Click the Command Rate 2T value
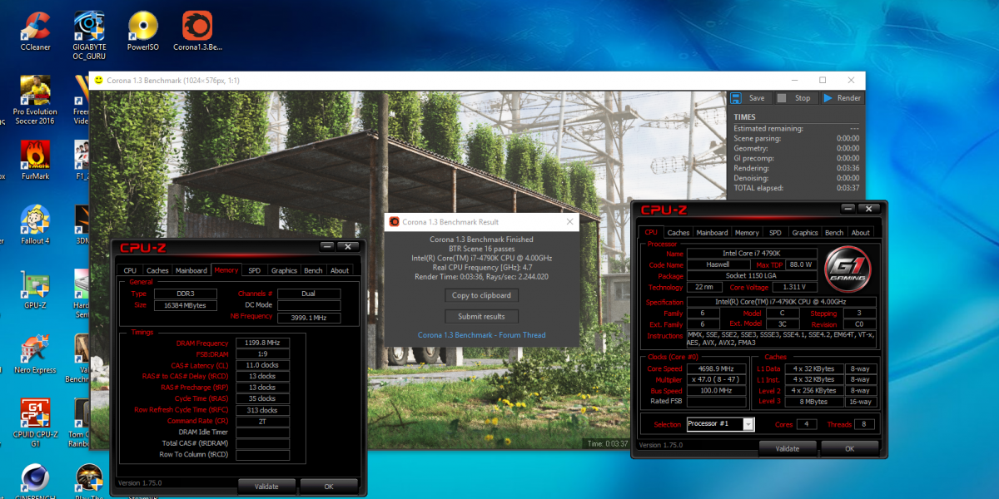This screenshot has height=499, width=999. coord(262,421)
